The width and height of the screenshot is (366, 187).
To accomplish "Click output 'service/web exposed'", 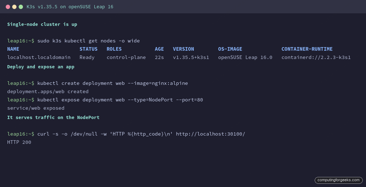I will [36, 108].
